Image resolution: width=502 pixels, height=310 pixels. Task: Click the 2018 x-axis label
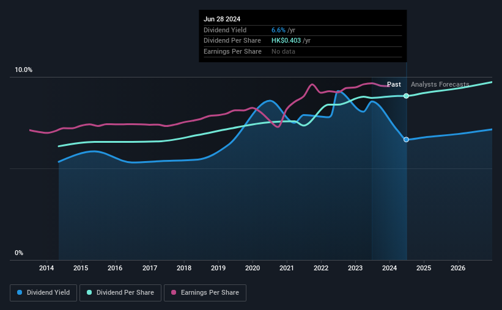click(x=184, y=268)
